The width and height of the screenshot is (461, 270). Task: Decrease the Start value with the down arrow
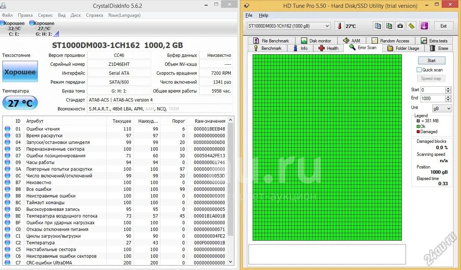coord(448,91)
